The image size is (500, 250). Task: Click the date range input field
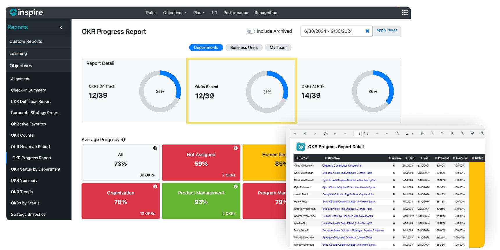tap(331, 31)
